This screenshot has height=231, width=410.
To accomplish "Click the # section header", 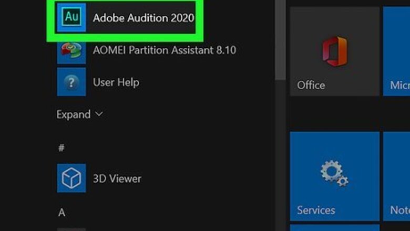I will pyautogui.click(x=61, y=148).
